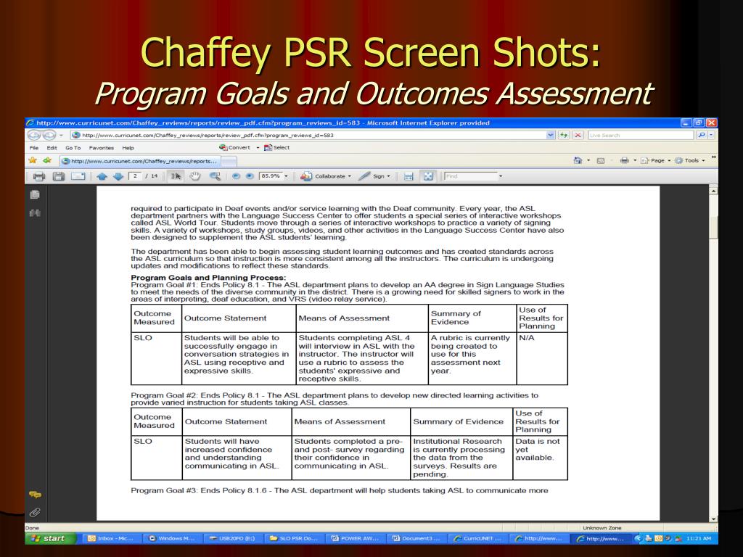Open the Go To menu
Screen dimensions: 743x557
pyautogui.click(x=73, y=148)
